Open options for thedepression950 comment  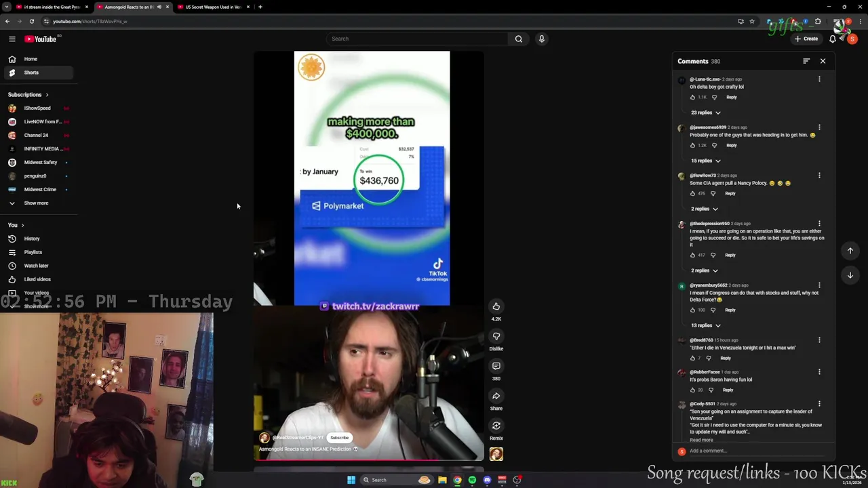point(819,224)
